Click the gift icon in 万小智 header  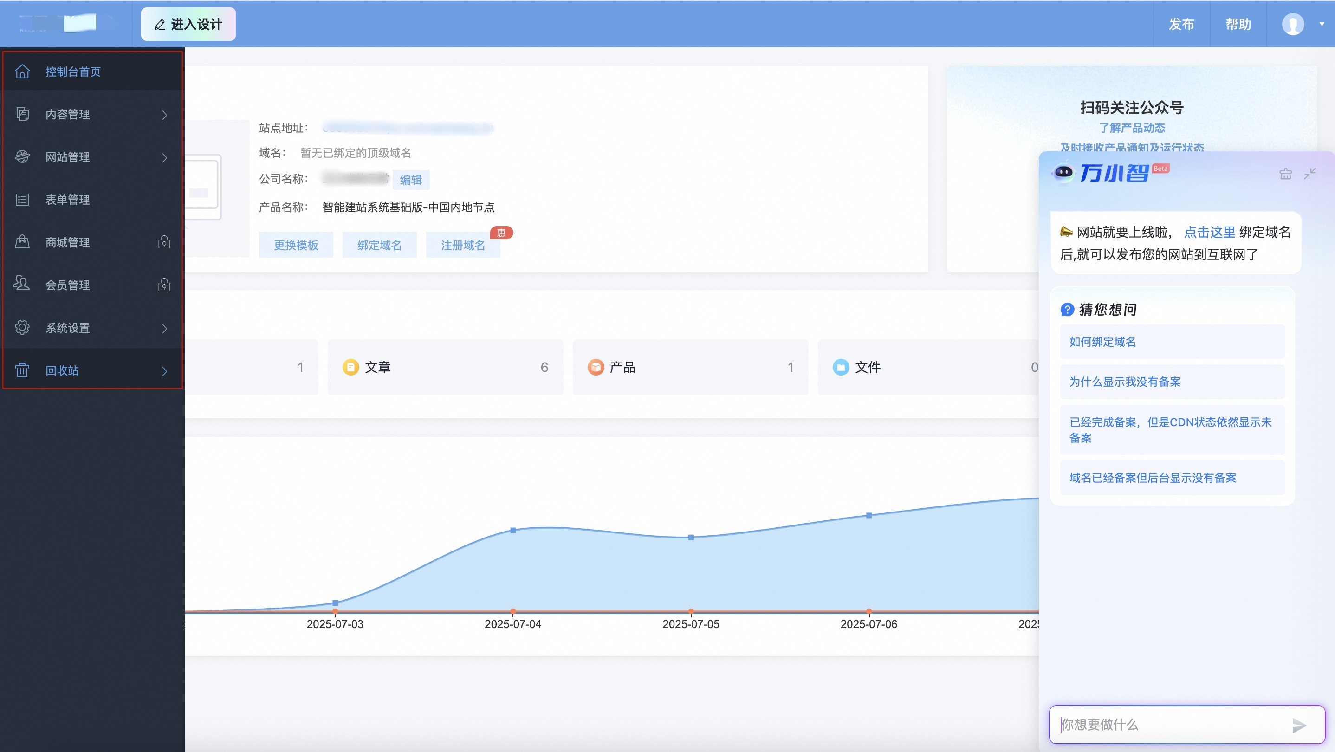[1285, 174]
